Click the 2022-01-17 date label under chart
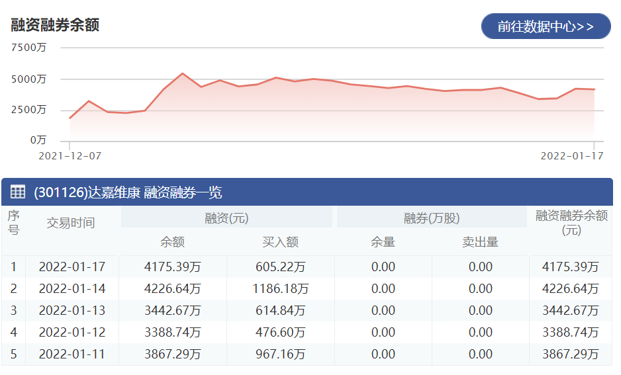The width and height of the screenshot is (621, 375). (x=572, y=156)
